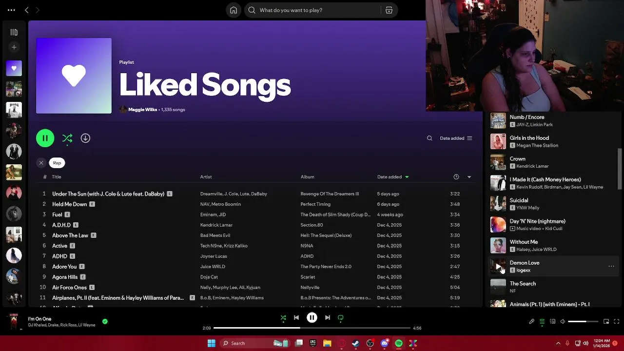Screen dimensions: 624x351
Task: Create a playlist with plus icon
Action: click(14, 47)
